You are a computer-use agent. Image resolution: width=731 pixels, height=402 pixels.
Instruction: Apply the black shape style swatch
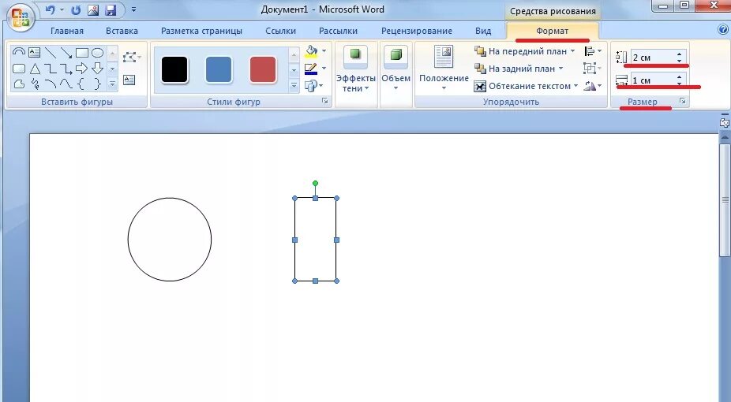click(174, 70)
